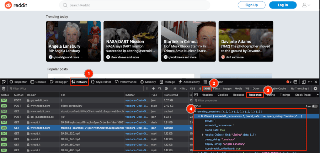Viewport: 320px width, 153px height.
Task: Open network settings gear icon
Action: point(315,89)
